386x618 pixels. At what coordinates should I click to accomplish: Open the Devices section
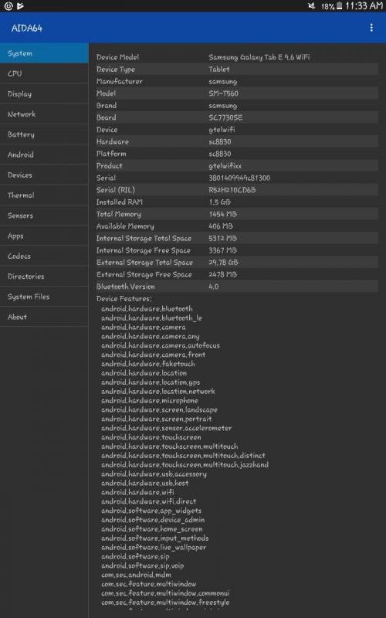44,175
